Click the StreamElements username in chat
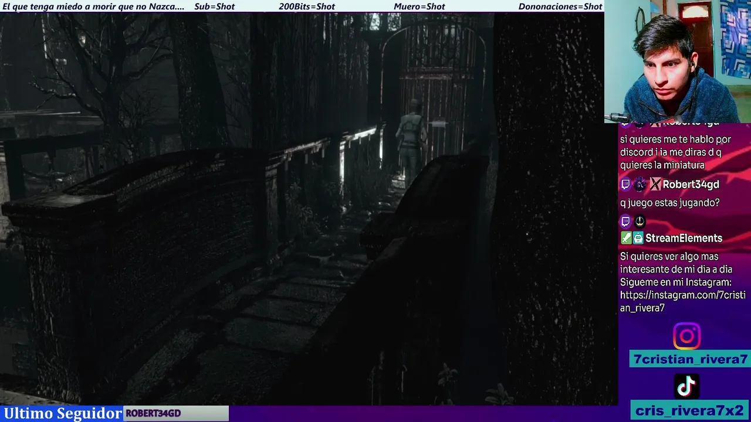Viewport: 751px width, 422px height. [684, 239]
